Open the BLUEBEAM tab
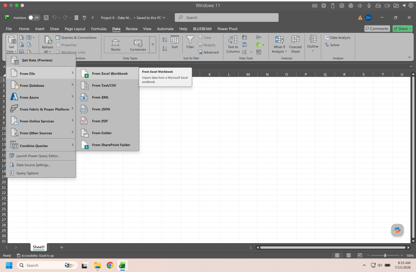Screen dimensions: 416x272 tap(202, 28)
